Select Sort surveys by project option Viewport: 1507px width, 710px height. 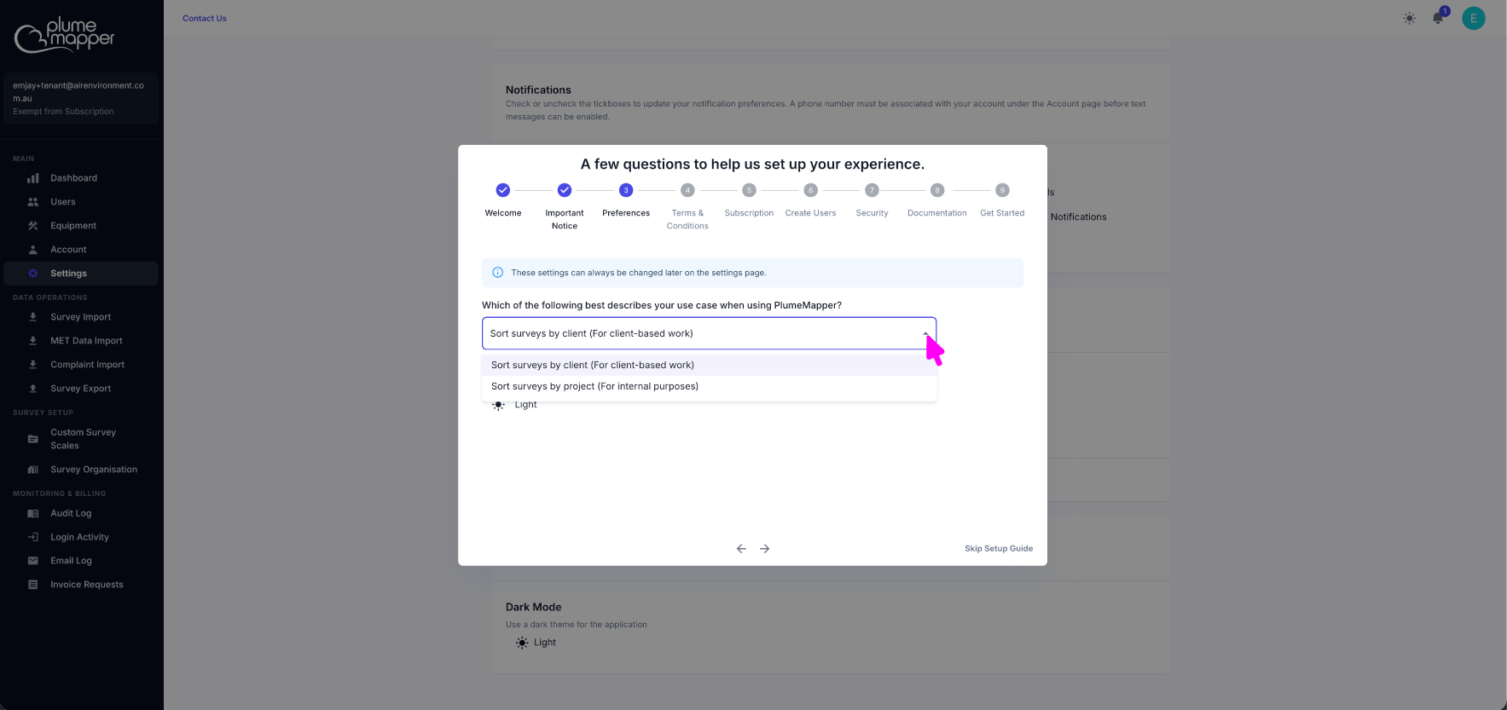[709, 386]
